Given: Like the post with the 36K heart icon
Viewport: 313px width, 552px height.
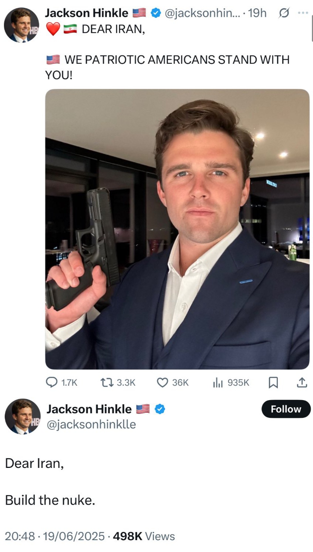Looking at the screenshot, I should click(x=163, y=382).
